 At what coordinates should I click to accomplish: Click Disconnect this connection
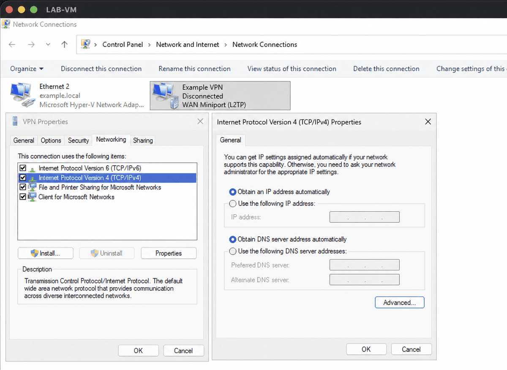coord(101,69)
